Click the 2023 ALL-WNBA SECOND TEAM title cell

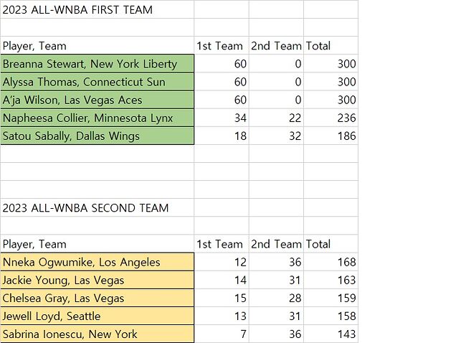pos(97,208)
